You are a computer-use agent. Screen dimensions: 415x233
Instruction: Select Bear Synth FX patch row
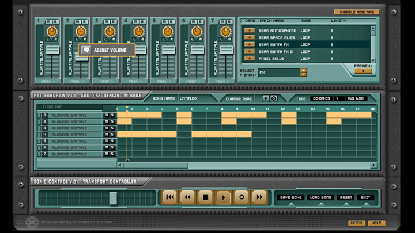click(307, 44)
